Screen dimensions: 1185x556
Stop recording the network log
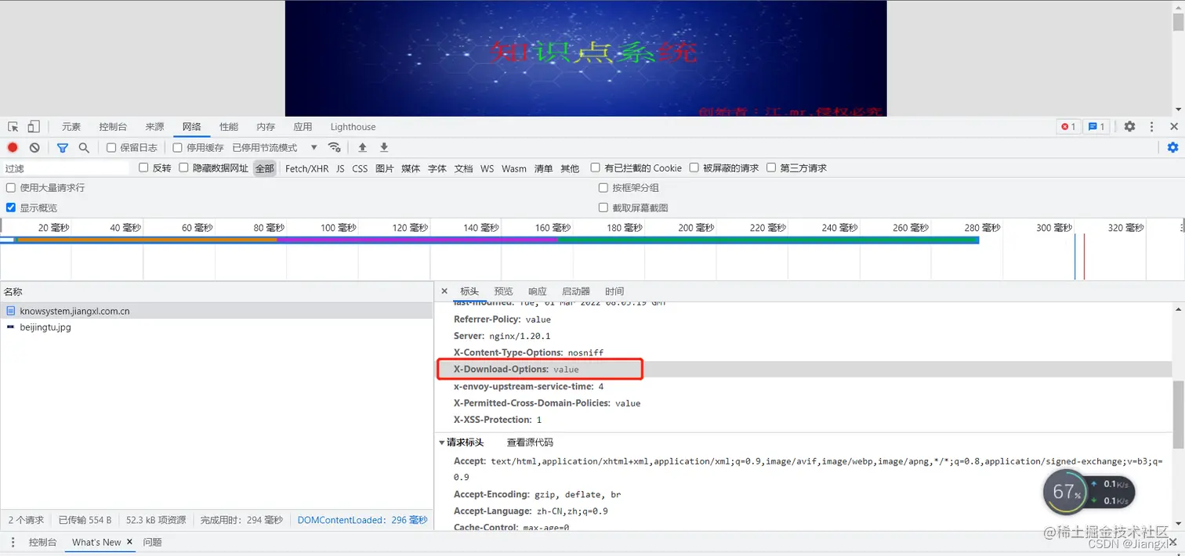point(12,147)
